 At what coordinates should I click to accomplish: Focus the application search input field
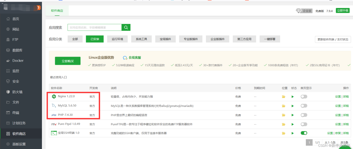[95, 27]
